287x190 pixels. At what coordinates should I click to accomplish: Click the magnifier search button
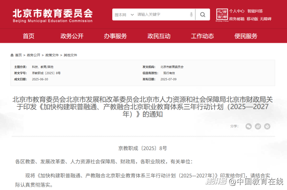203,15
